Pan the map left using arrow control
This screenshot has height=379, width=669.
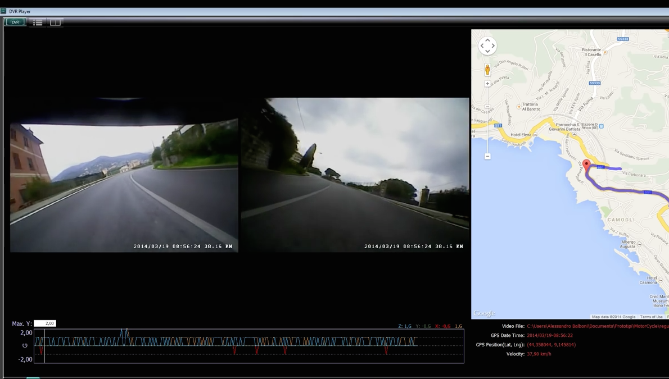[x=482, y=46]
